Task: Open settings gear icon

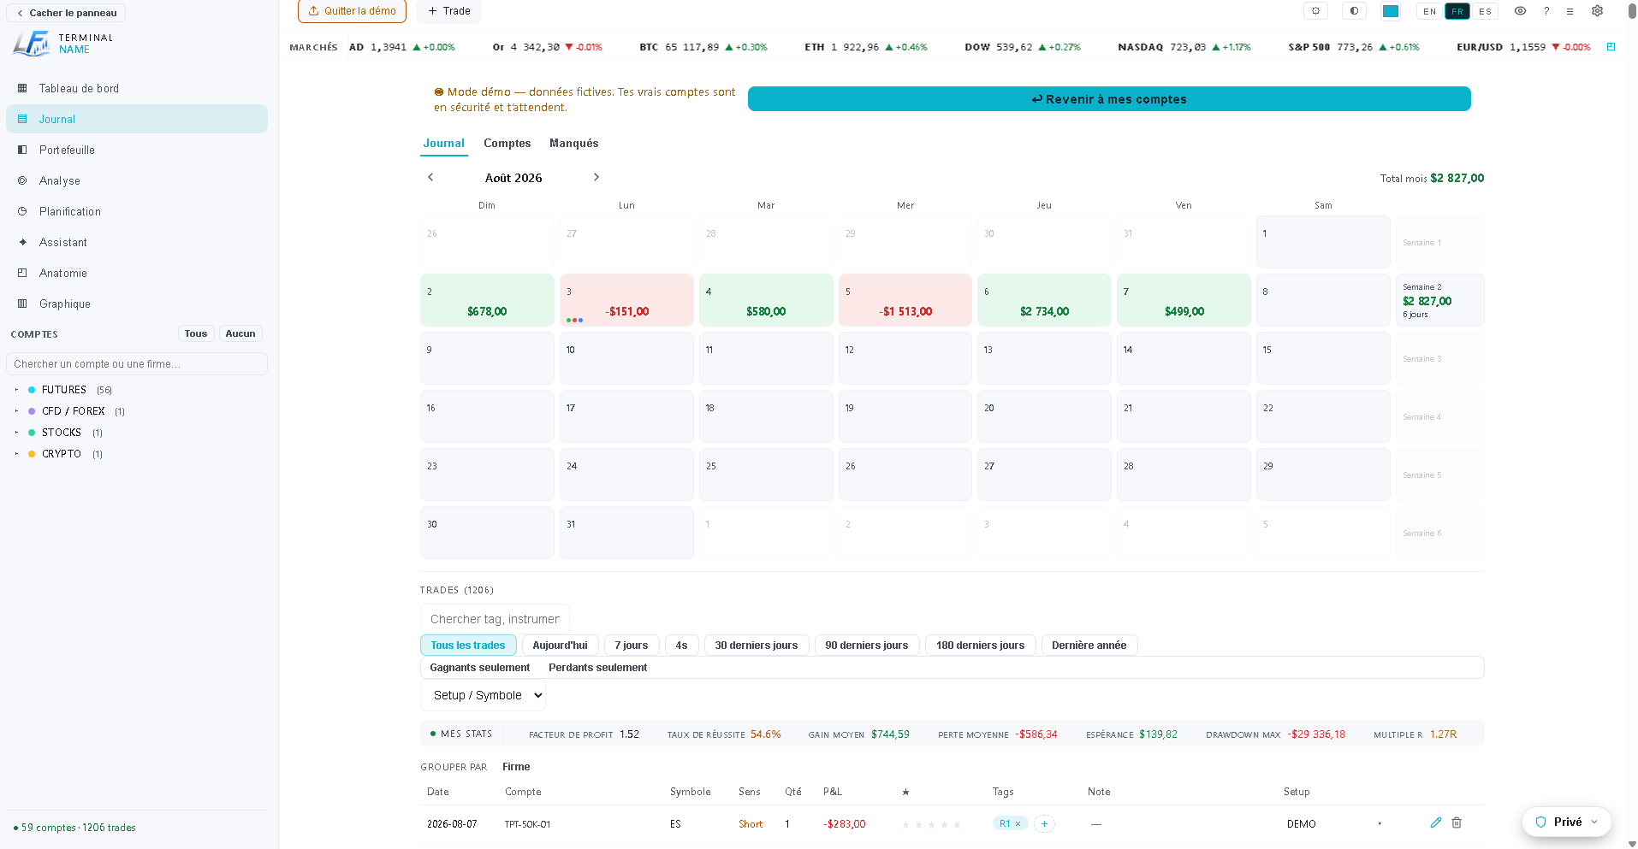Action: tap(1597, 11)
